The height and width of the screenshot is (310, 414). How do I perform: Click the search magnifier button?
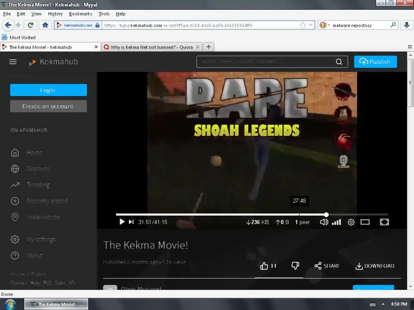339,62
